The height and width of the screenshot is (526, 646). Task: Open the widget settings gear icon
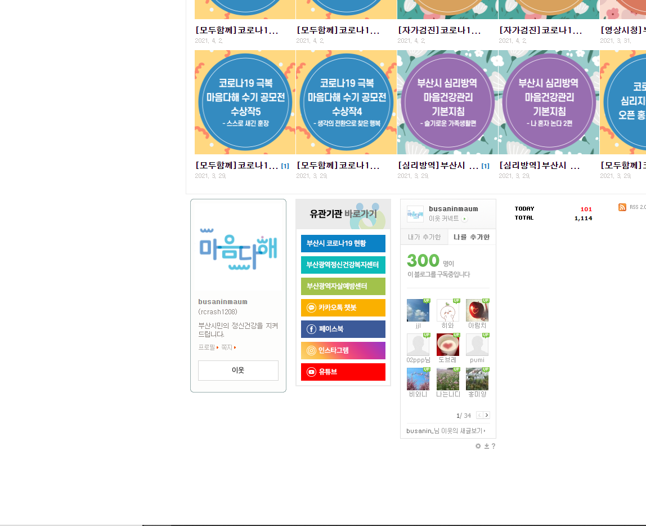tap(478, 446)
